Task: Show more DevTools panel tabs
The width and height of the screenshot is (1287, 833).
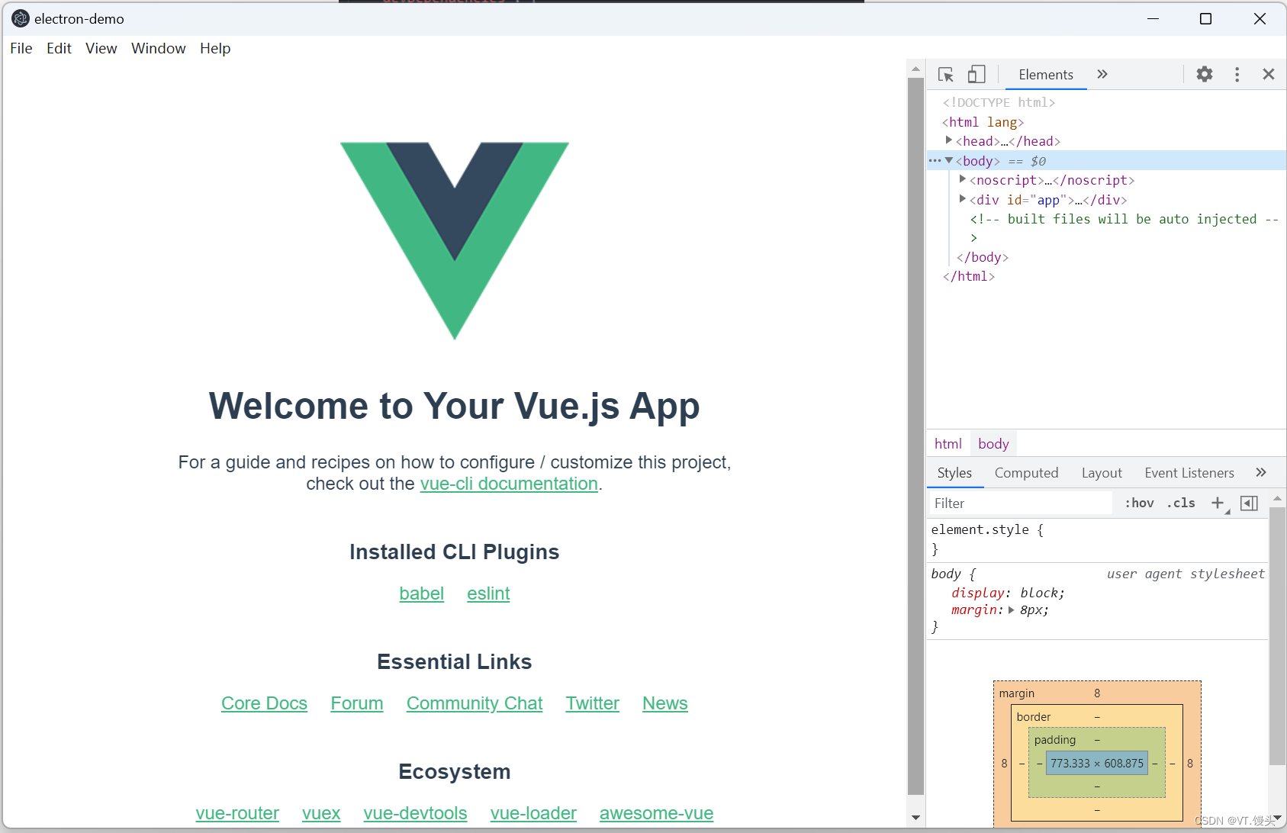Action: 1102,74
